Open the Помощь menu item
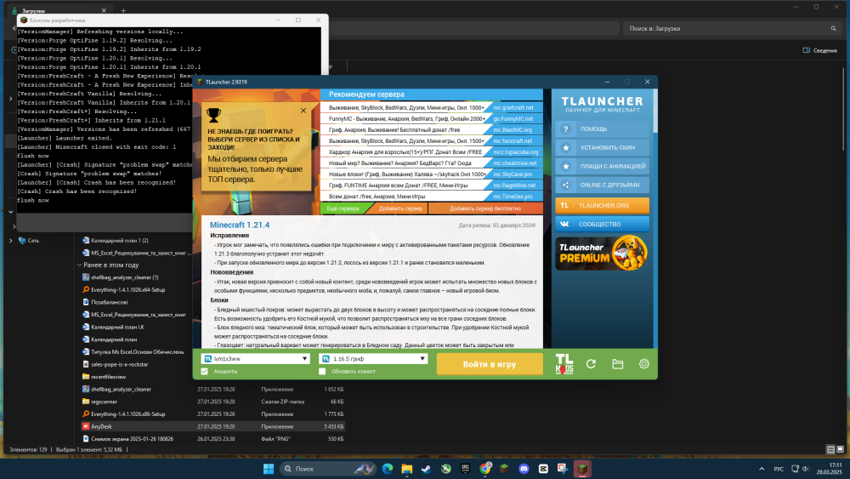The width and height of the screenshot is (850, 479). click(602, 129)
